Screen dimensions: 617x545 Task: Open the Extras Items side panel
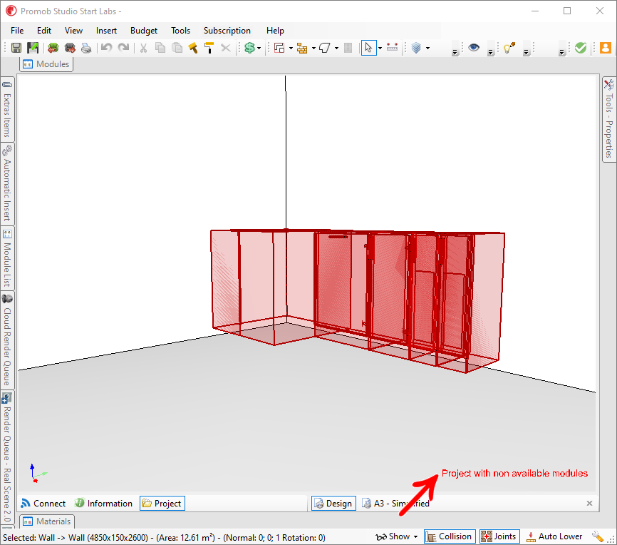(7, 109)
